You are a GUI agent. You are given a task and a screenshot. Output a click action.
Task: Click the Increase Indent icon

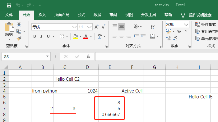143,36
